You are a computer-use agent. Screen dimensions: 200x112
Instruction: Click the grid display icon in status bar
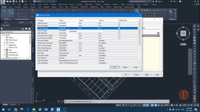click(123, 105)
